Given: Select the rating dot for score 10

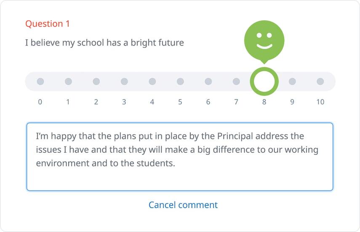Looking at the screenshot, I should (x=320, y=82).
